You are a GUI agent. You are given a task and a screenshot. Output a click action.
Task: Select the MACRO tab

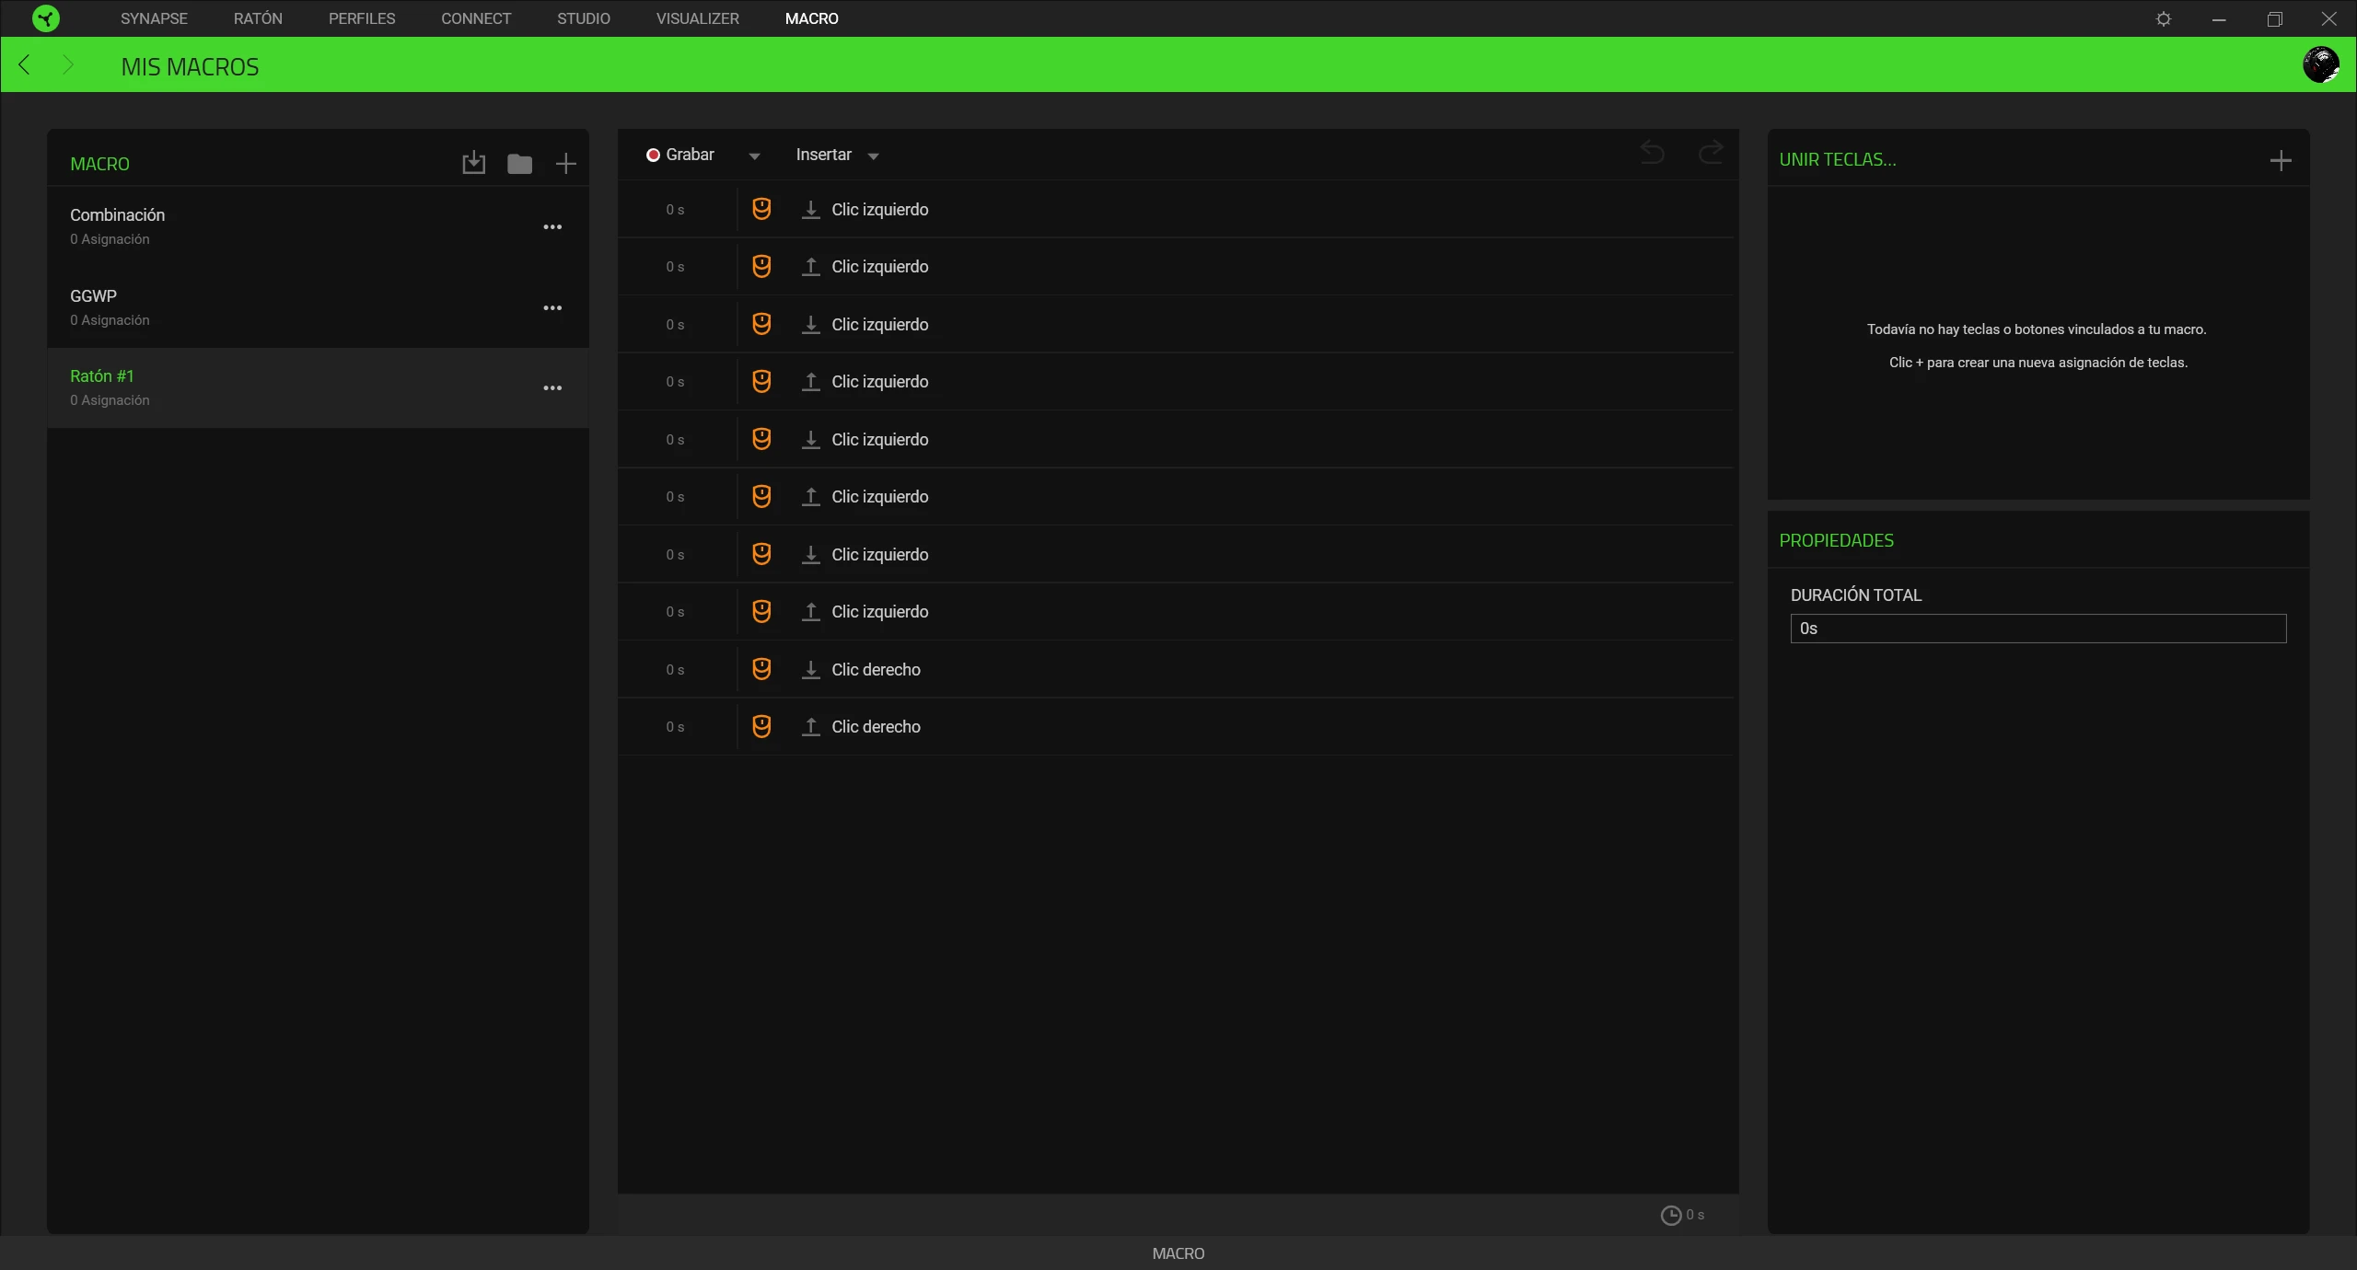812,18
